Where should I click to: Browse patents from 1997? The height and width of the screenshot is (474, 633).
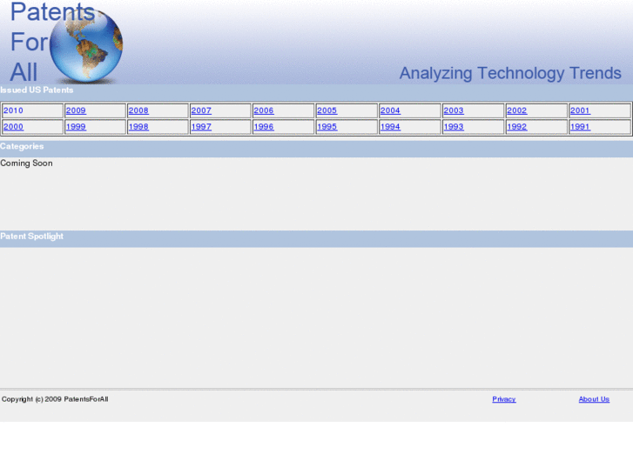[x=201, y=127]
